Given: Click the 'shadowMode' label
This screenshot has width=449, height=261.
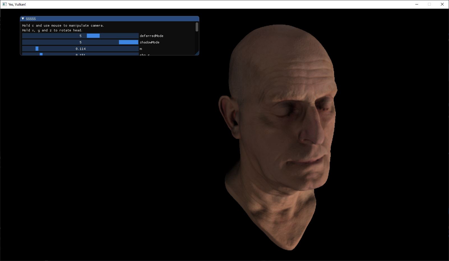Looking at the screenshot, I should (x=150, y=42).
